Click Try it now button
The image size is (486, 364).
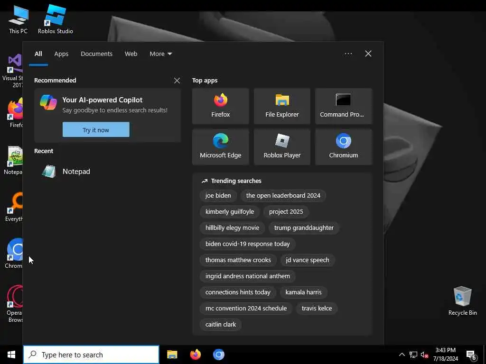point(96,130)
